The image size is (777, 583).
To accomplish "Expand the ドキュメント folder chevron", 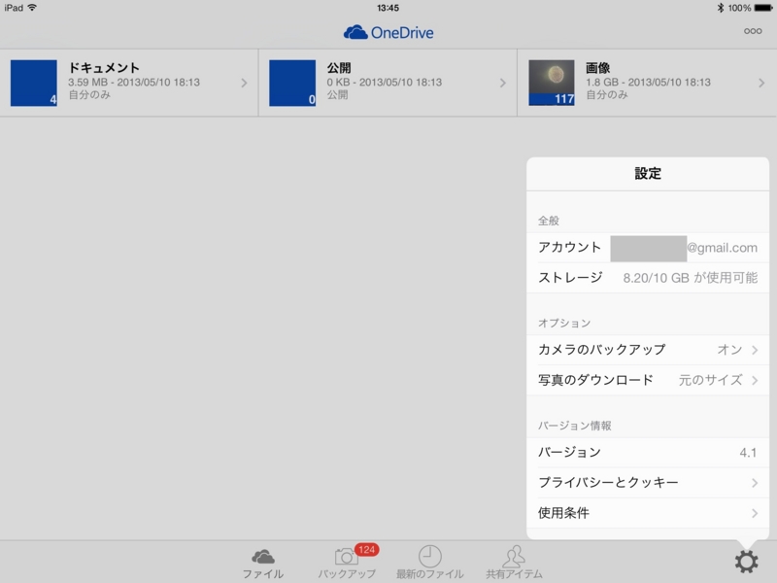I will (245, 82).
